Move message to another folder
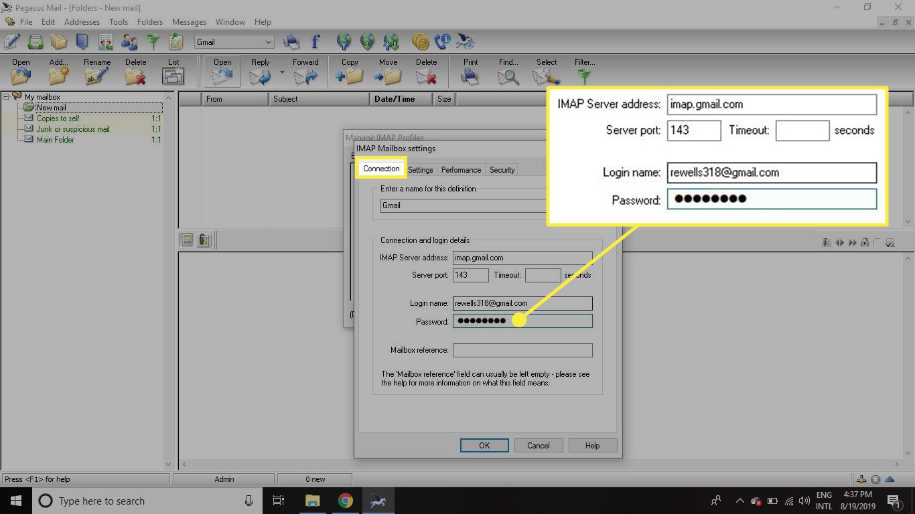Screen dimensions: 915x514 [388, 71]
